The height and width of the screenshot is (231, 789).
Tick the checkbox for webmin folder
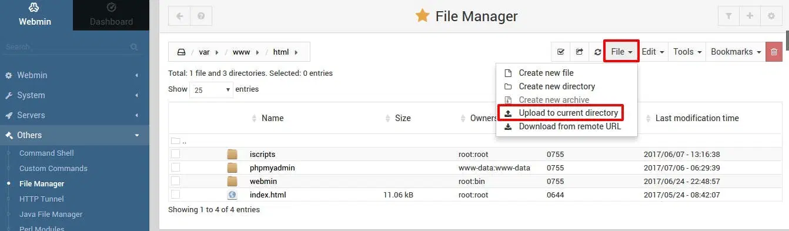[175, 181]
